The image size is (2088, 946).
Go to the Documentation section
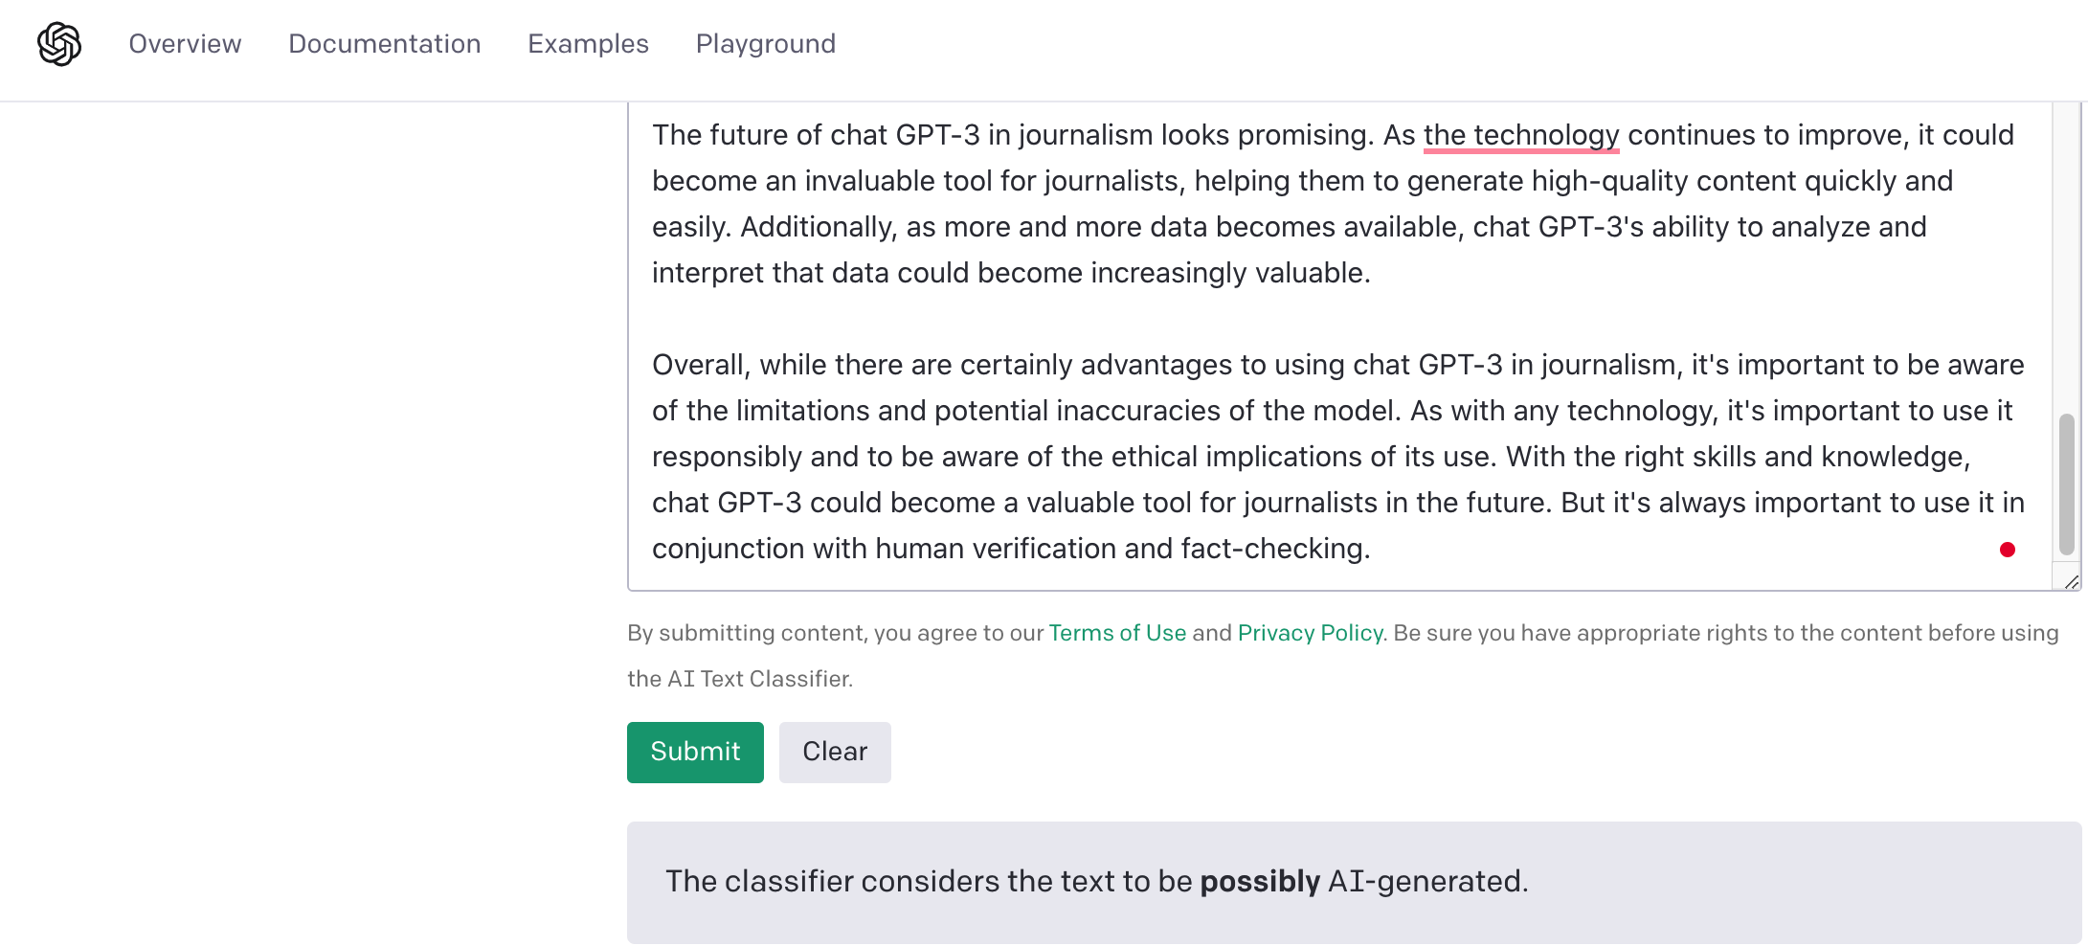tap(385, 44)
